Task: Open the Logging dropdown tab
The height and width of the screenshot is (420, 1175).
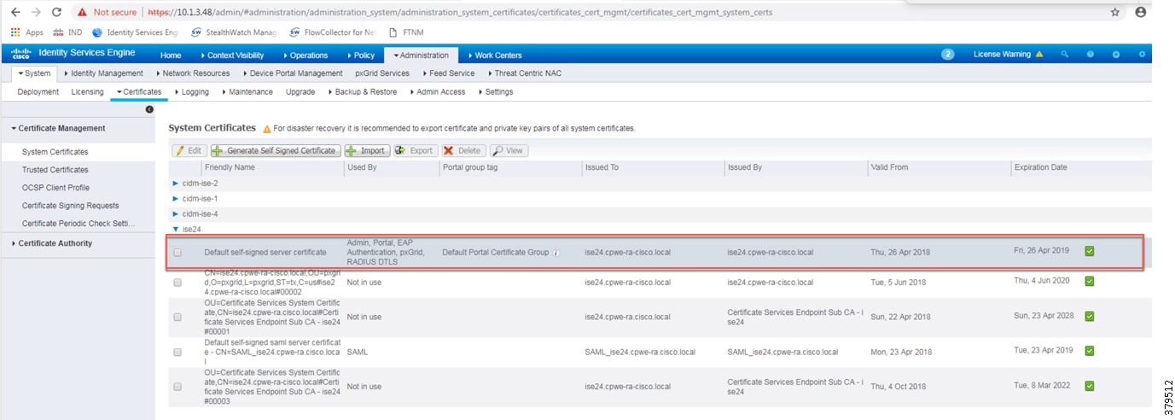Action: pyautogui.click(x=191, y=92)
